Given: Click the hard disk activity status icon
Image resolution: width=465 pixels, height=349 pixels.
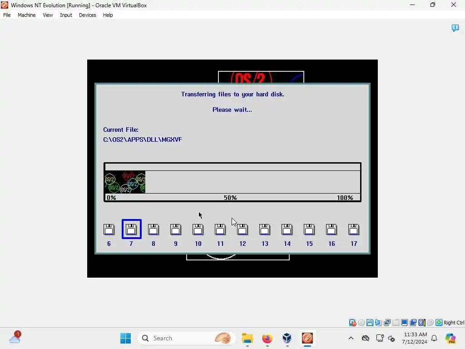Looking at the screenshot, I should coord(352,323).
